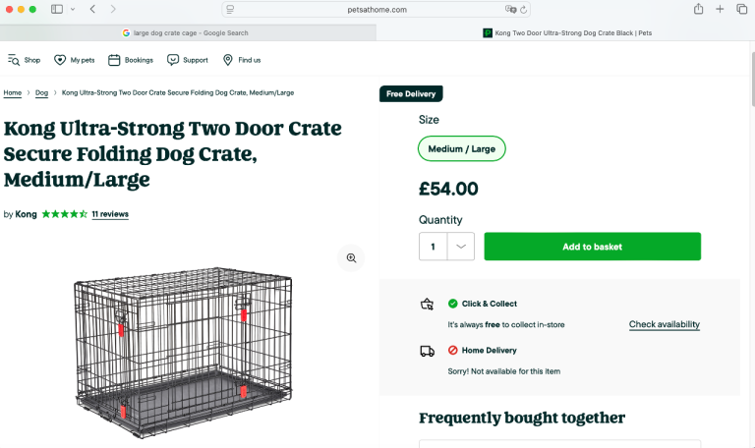Click the petsathome.com address bar
Viewport: 755px width, 448px height.
(377, 9)
